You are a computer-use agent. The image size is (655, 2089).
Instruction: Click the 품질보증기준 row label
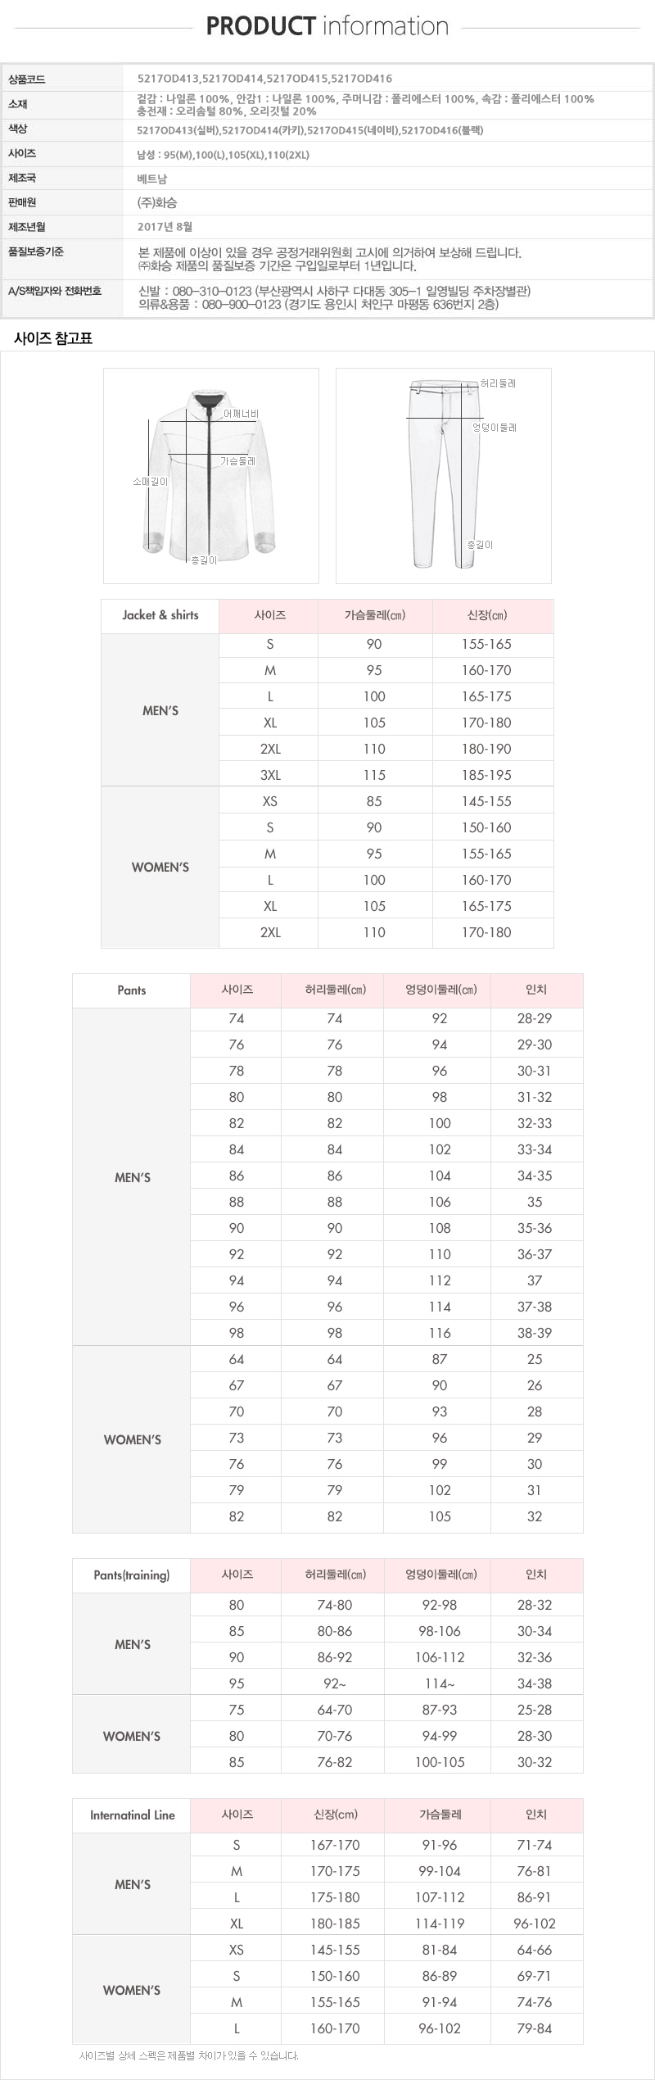tap(36, 251)
